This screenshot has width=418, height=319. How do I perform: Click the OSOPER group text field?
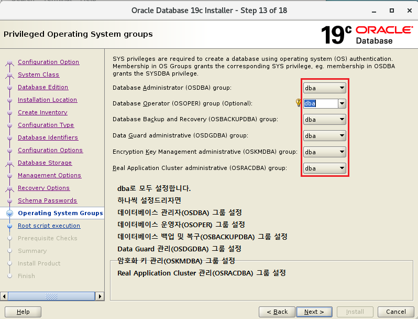pyautogui.click(x=321, y=103)
